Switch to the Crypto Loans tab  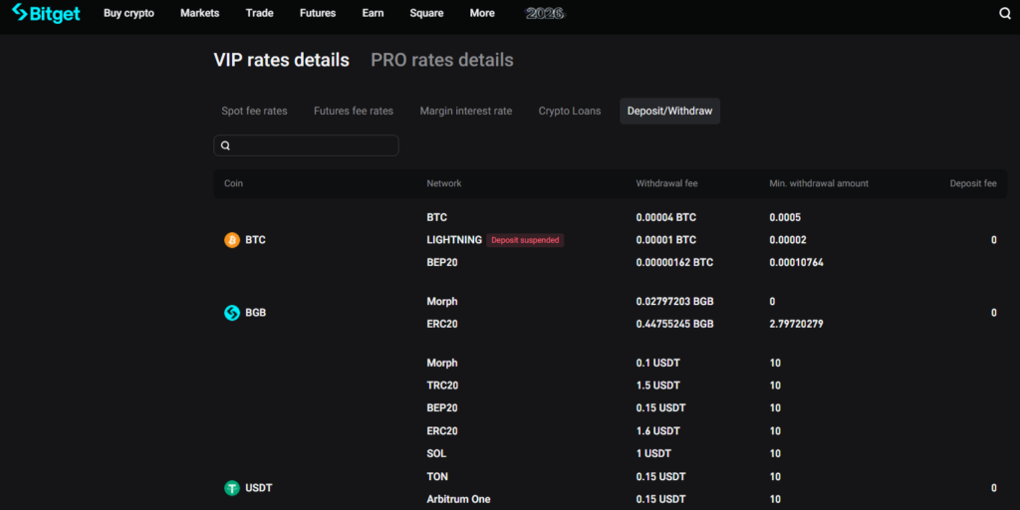point(570,111)
